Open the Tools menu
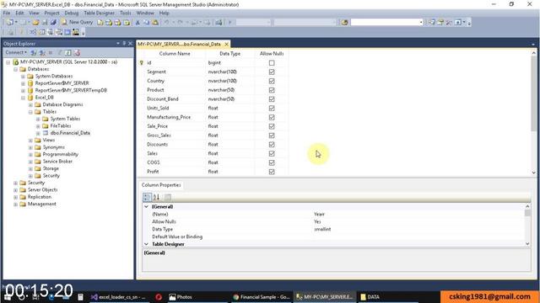 (126, 13)
